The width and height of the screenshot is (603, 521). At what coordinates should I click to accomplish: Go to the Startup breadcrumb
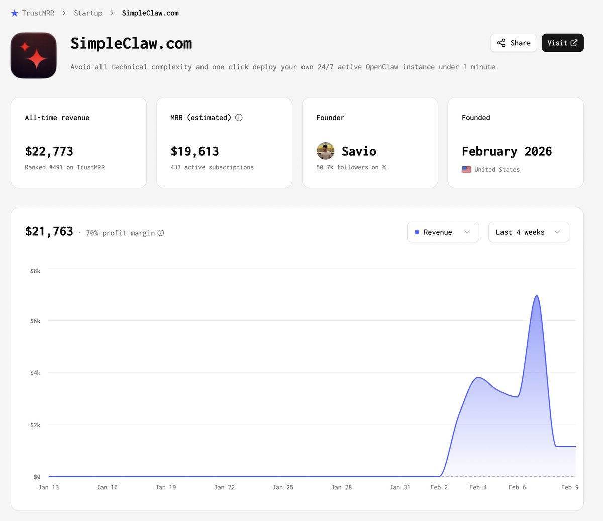88,13
